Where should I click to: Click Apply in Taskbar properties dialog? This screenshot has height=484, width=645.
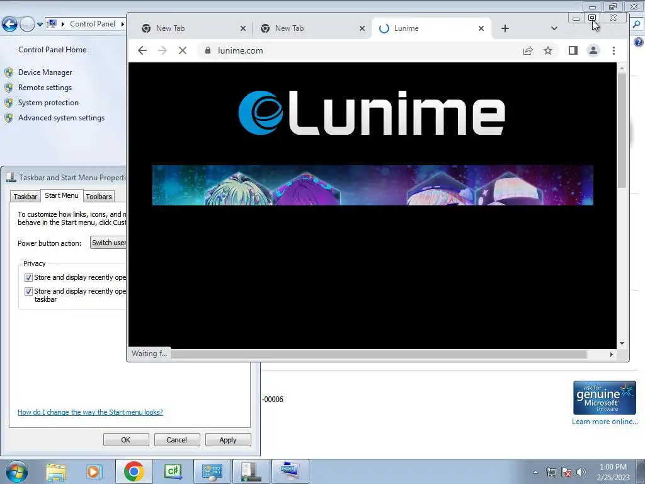[x=228, y=440]
